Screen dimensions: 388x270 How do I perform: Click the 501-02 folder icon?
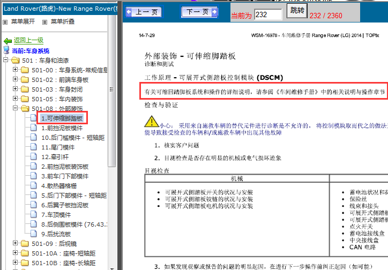[x=25, y=80]
